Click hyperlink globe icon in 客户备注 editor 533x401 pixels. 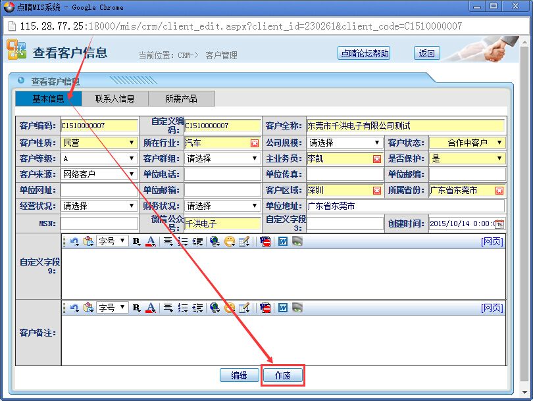pos(215,308)
